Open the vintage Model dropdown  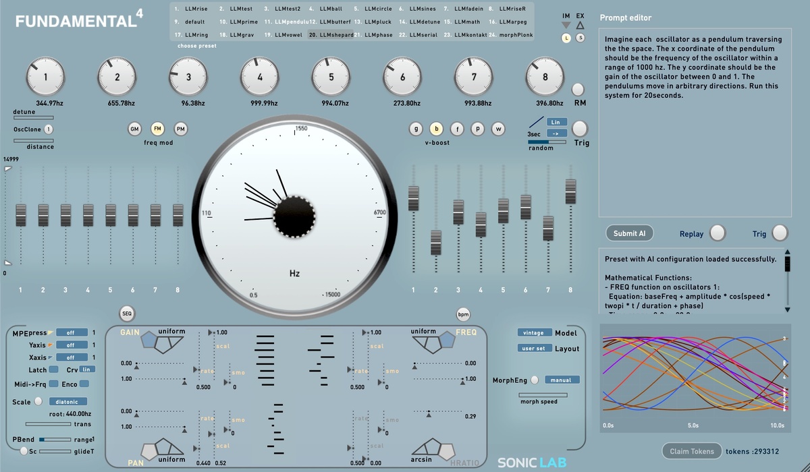[x=535, y=333]
